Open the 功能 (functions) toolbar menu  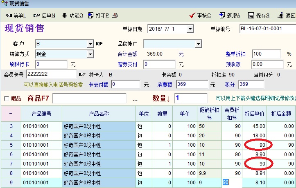coord(65,16)
